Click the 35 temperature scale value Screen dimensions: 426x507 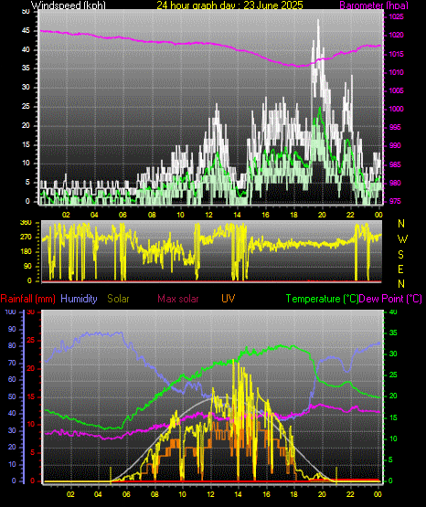pos(393,333)
